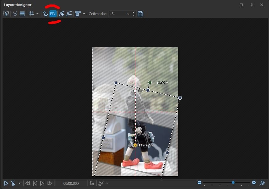This screenshot has width=269, height=189.
Task: Open the layout template dropdown arrow
Action: click(84, 14)
